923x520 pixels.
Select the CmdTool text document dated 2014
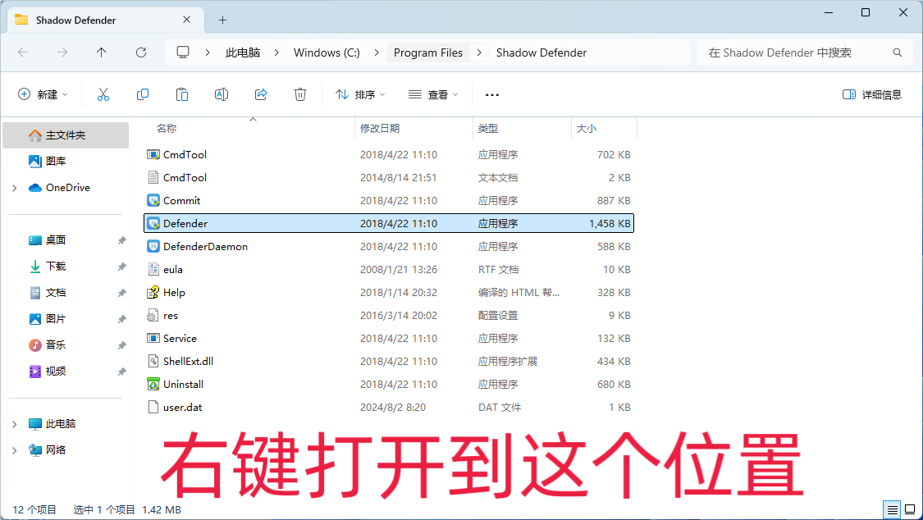click(389, 178)
